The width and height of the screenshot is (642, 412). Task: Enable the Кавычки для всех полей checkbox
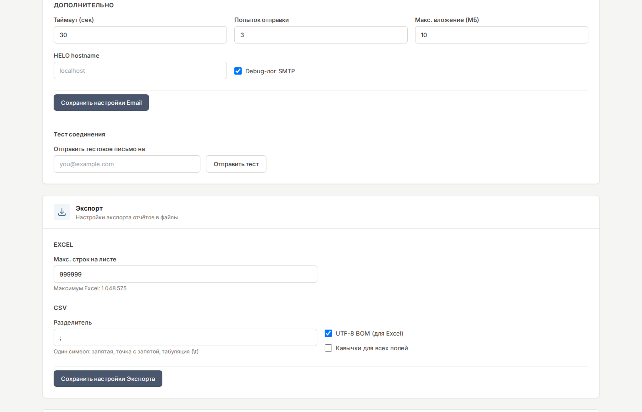(328, 348)
